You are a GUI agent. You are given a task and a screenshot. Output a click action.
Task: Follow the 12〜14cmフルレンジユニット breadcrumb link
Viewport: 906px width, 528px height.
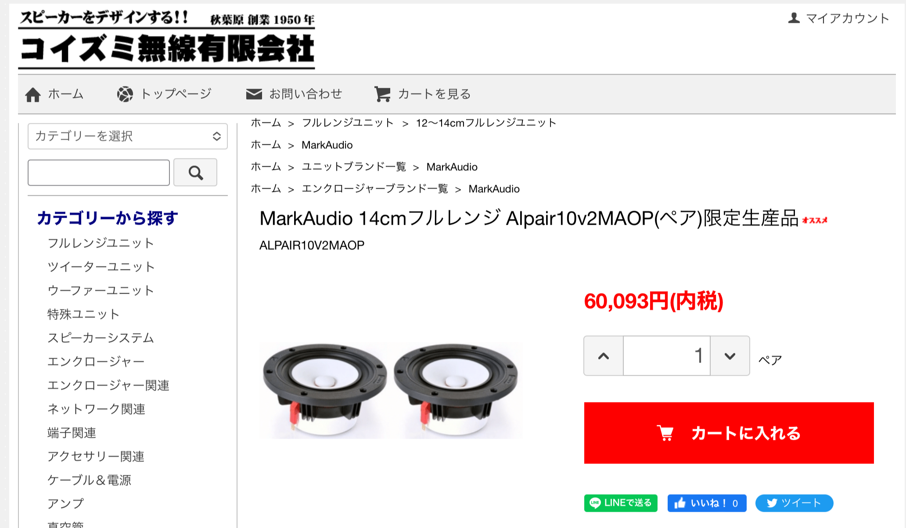(x=486, y=123)
